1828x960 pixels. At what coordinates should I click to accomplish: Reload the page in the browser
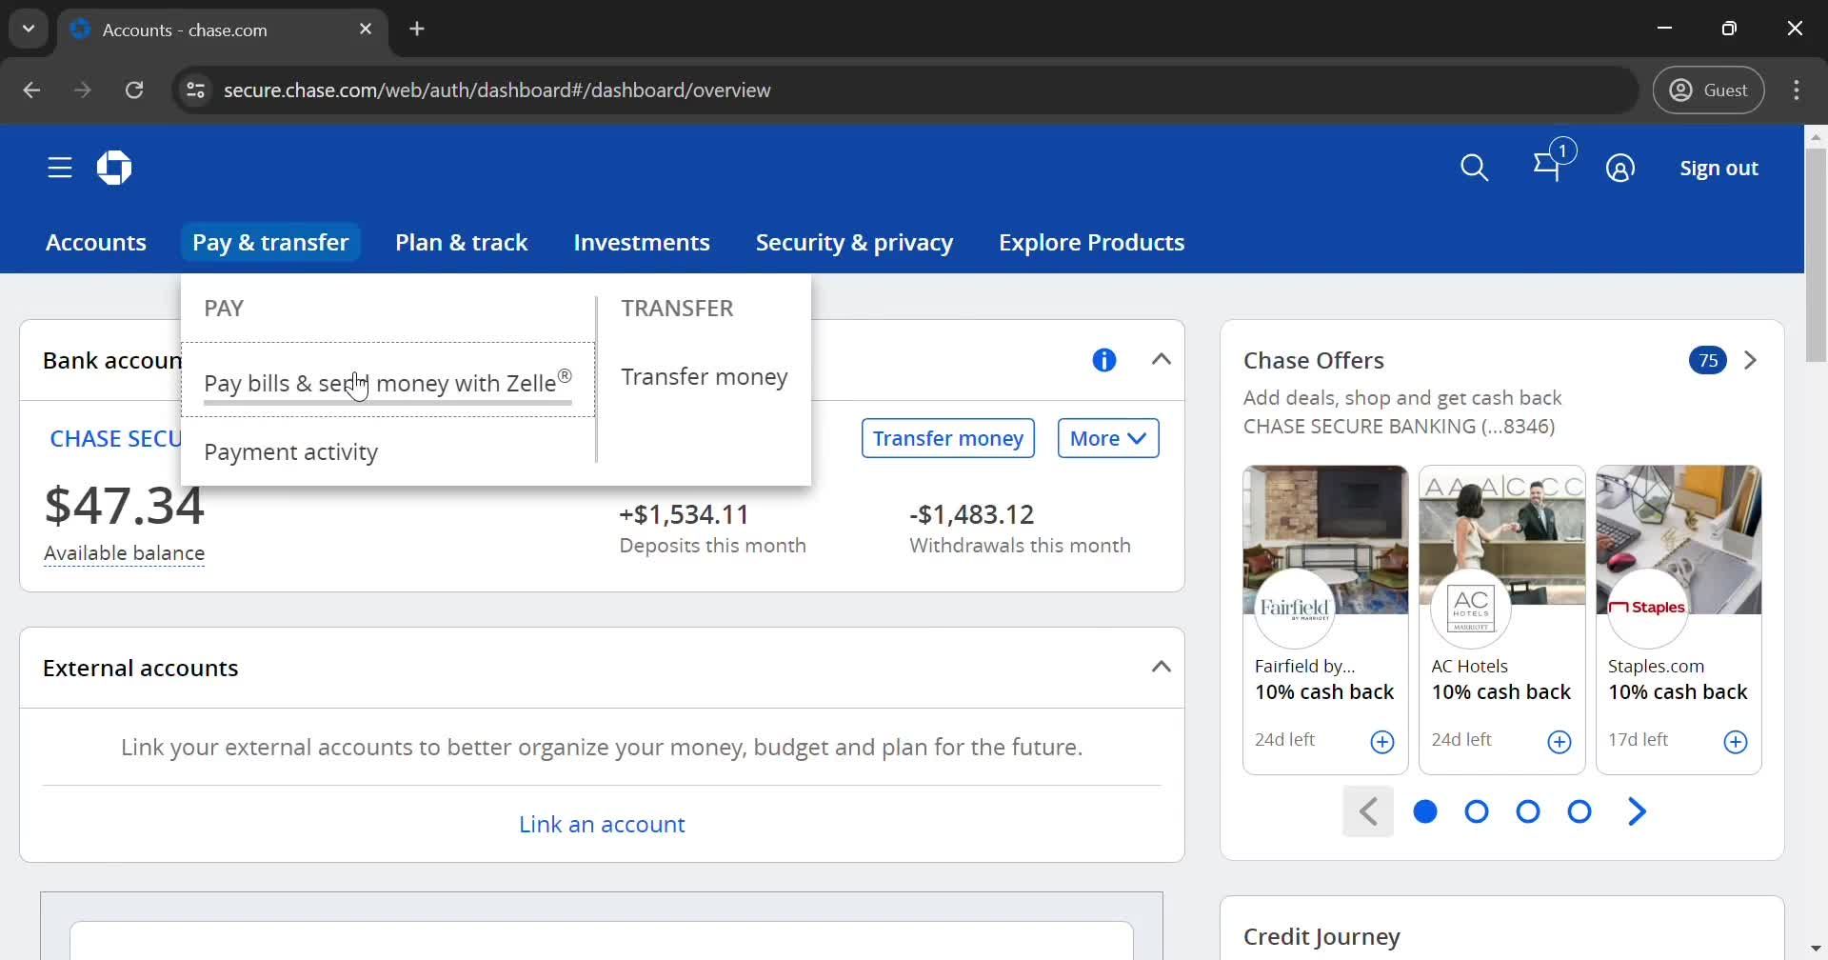[134, 90]
